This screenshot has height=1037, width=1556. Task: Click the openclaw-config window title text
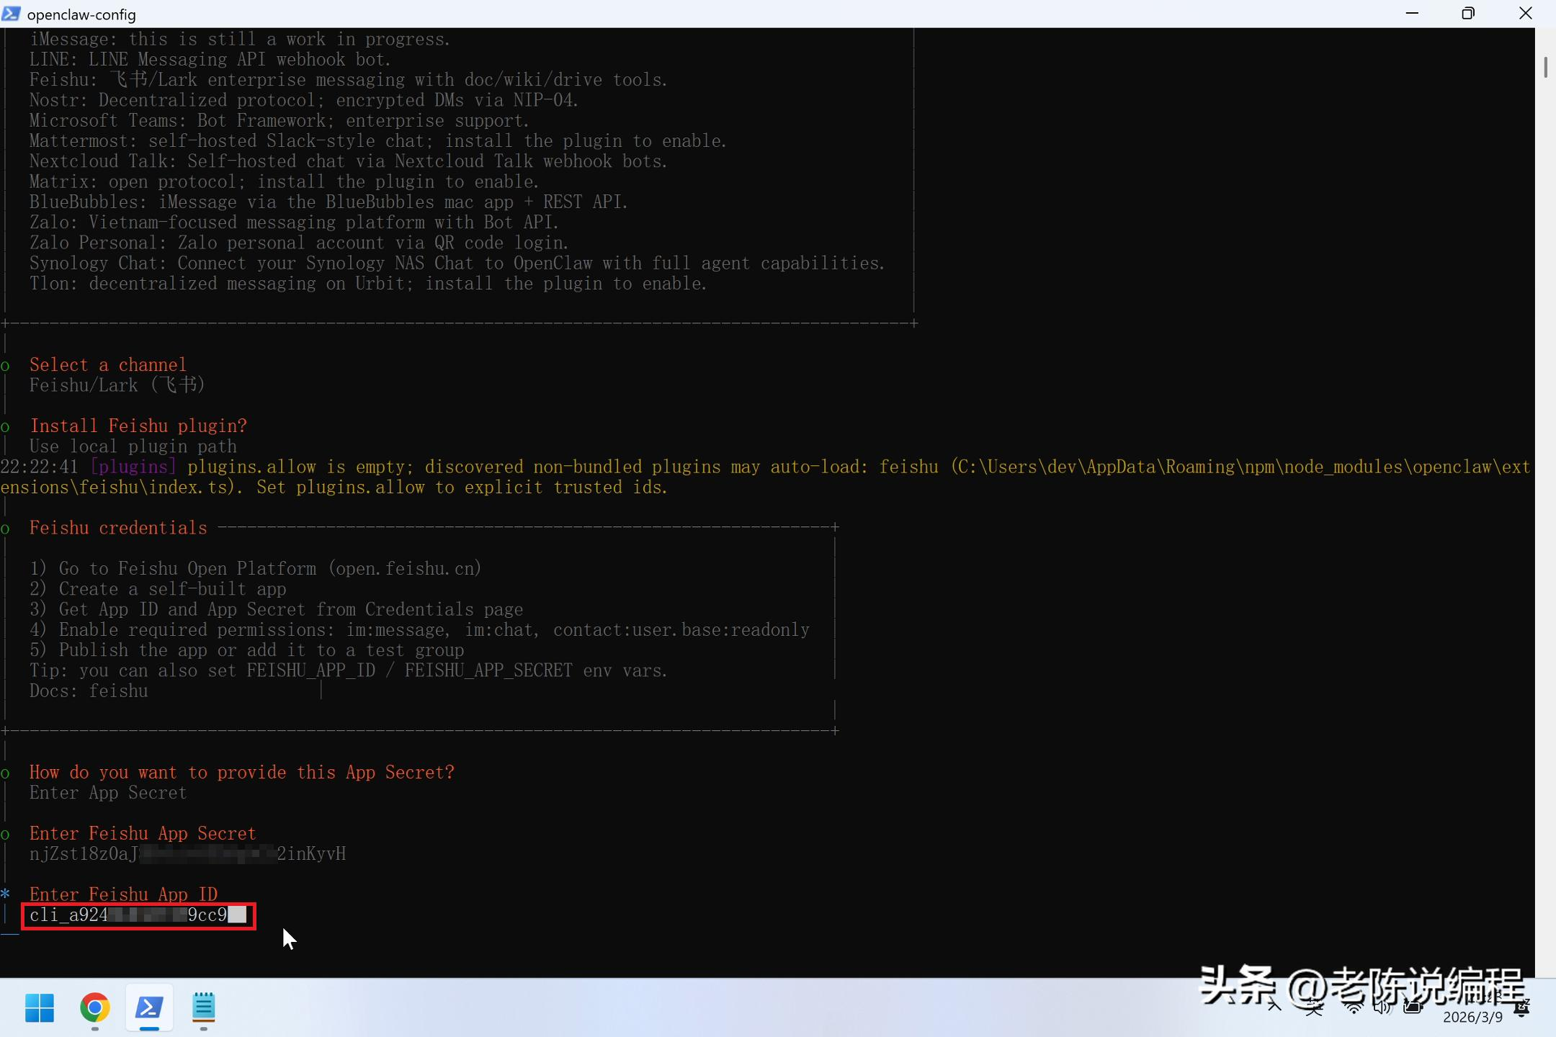tap(81, 14)
